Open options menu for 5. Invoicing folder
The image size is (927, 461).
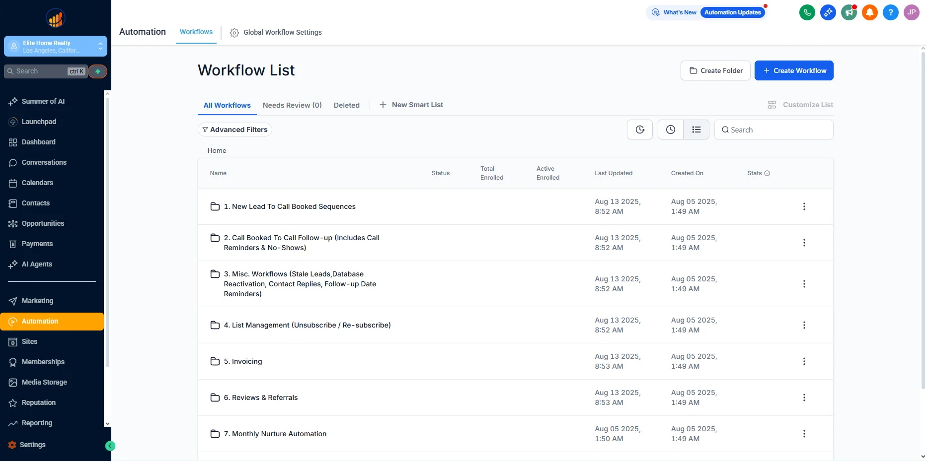click(804, 361)
